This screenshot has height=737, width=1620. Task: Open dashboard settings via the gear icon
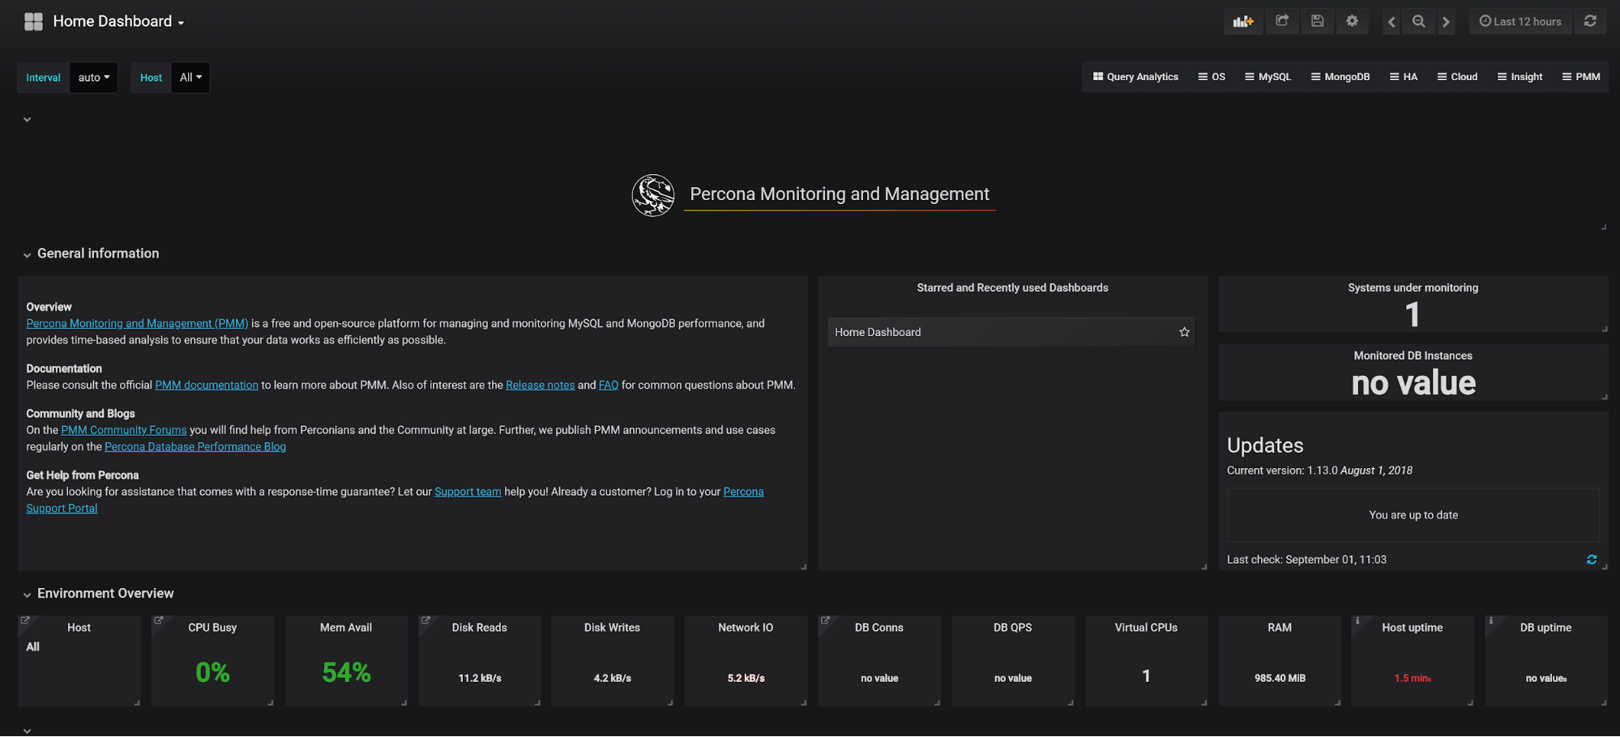click(1352, 20)
